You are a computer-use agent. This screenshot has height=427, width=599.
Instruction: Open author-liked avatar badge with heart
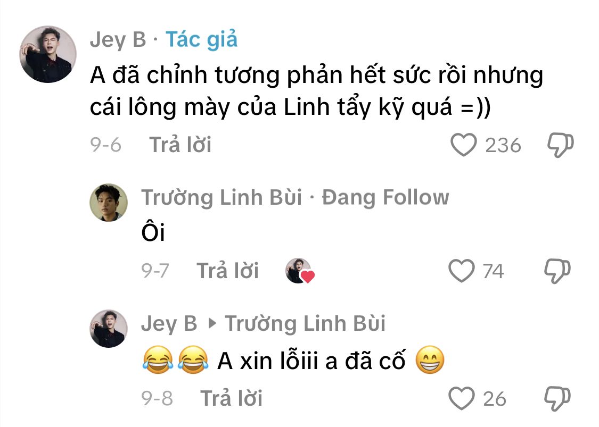[300, 271]
